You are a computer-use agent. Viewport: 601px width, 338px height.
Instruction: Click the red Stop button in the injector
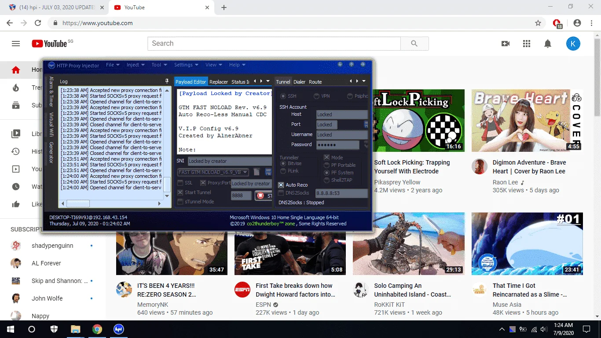point(264,195)
